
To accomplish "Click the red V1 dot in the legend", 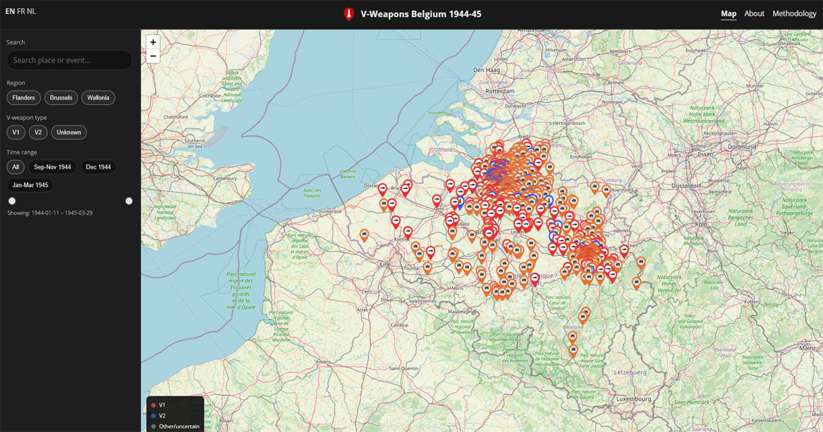I will (153, 405).
